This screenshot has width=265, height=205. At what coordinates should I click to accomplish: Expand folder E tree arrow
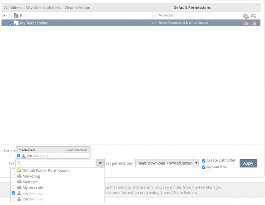[x=4, y=16]
